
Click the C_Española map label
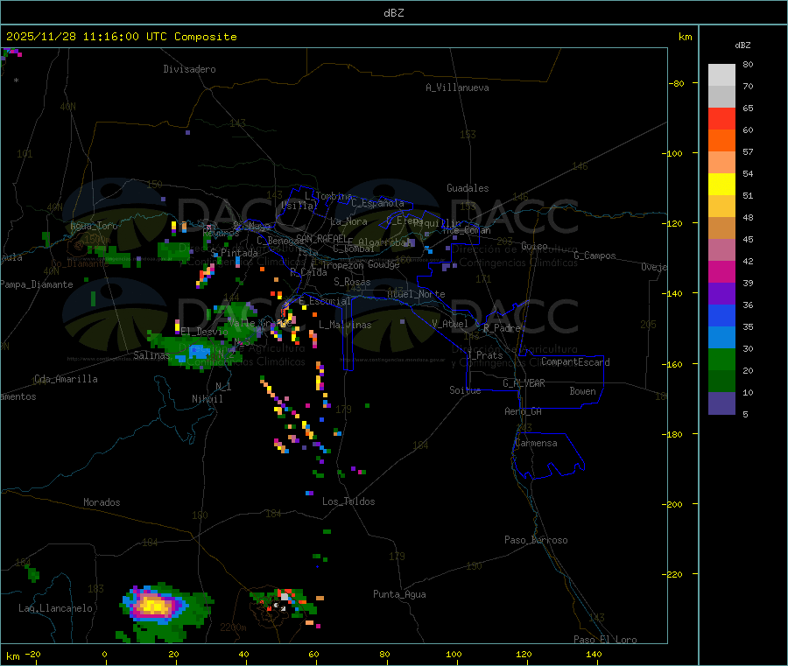pyautogui.click(x=378, y=203)
